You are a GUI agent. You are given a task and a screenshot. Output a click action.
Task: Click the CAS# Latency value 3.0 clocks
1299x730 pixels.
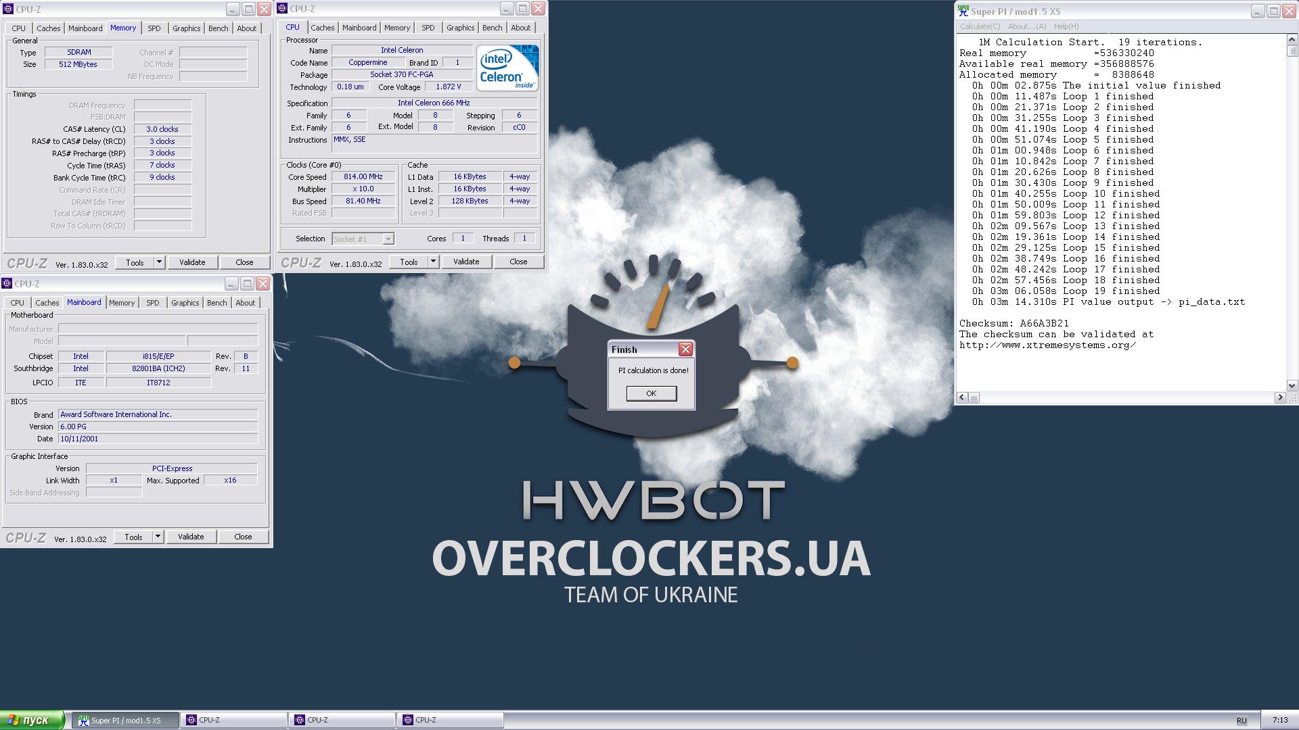tap(162, 129)
